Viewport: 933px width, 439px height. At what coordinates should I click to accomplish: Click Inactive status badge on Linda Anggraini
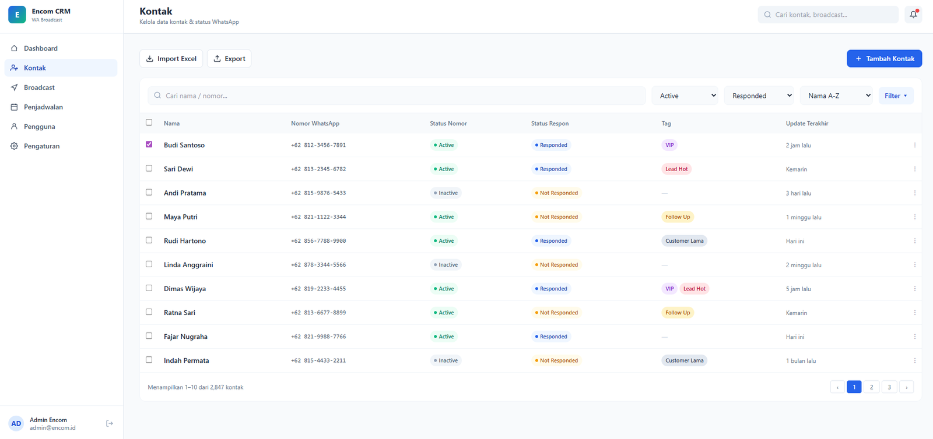click(x=446, y=265)
